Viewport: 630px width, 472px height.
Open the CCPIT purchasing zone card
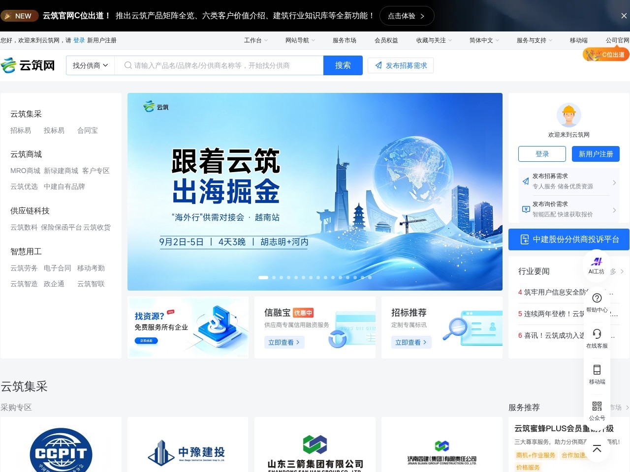[x=61, y=444]
